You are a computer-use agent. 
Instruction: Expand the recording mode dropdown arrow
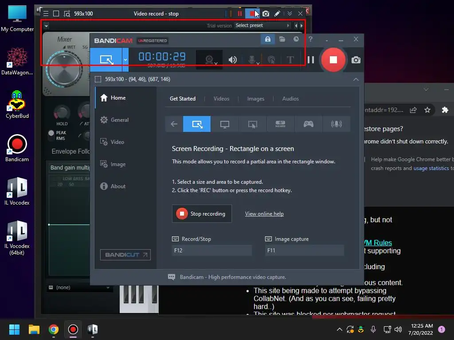point(125,60)
